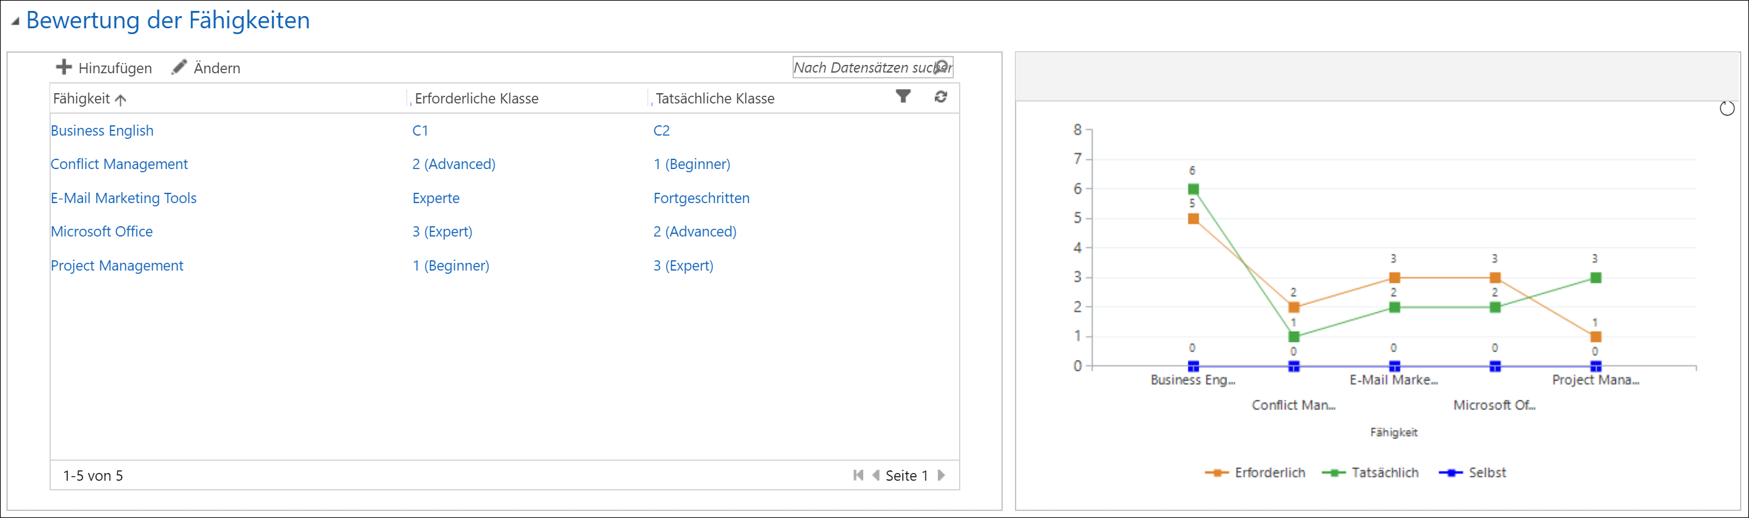Sort by Tatsächliche Klasse column
The image size is (1749, 518).
(x=714, y=99)
